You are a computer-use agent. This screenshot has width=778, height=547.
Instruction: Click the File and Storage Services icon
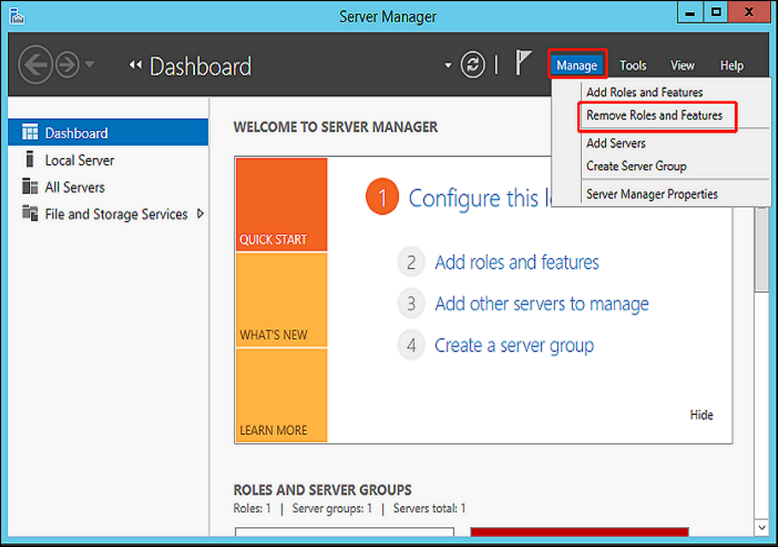(30, 213)
